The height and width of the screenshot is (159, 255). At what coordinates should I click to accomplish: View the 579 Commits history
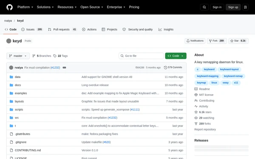[x=173, y=67]
